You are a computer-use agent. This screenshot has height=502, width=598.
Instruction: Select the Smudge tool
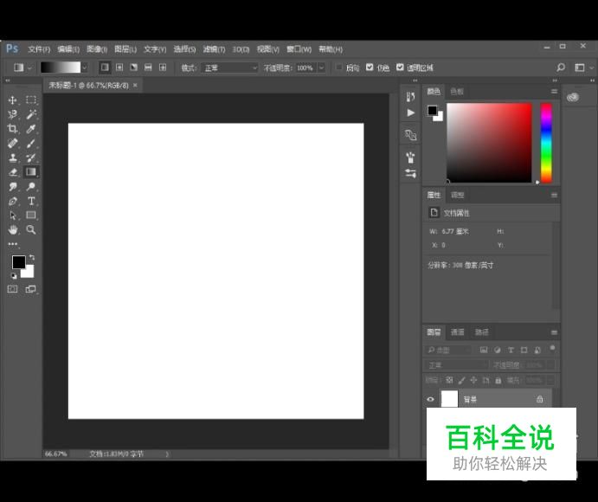click(x=12, y=187)
